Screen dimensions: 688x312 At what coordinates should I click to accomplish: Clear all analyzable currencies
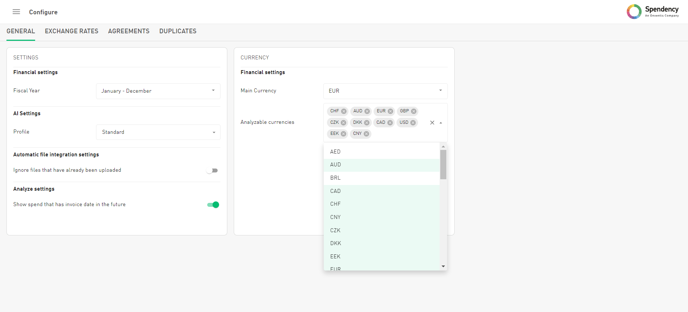click(x=432, y=123)
